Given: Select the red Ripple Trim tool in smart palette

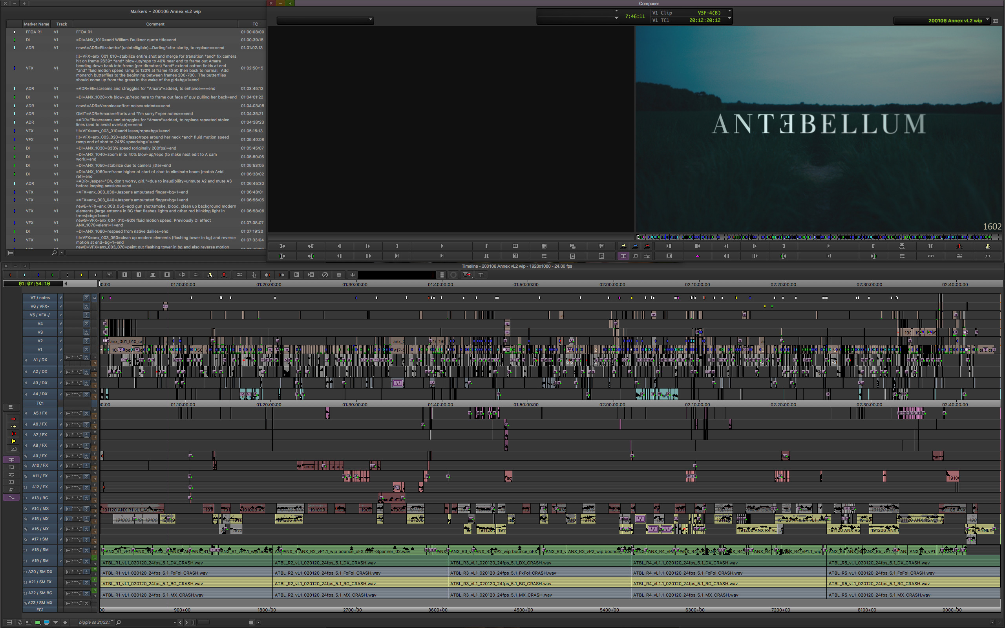Looking at the screenshot, I should 13,434.
